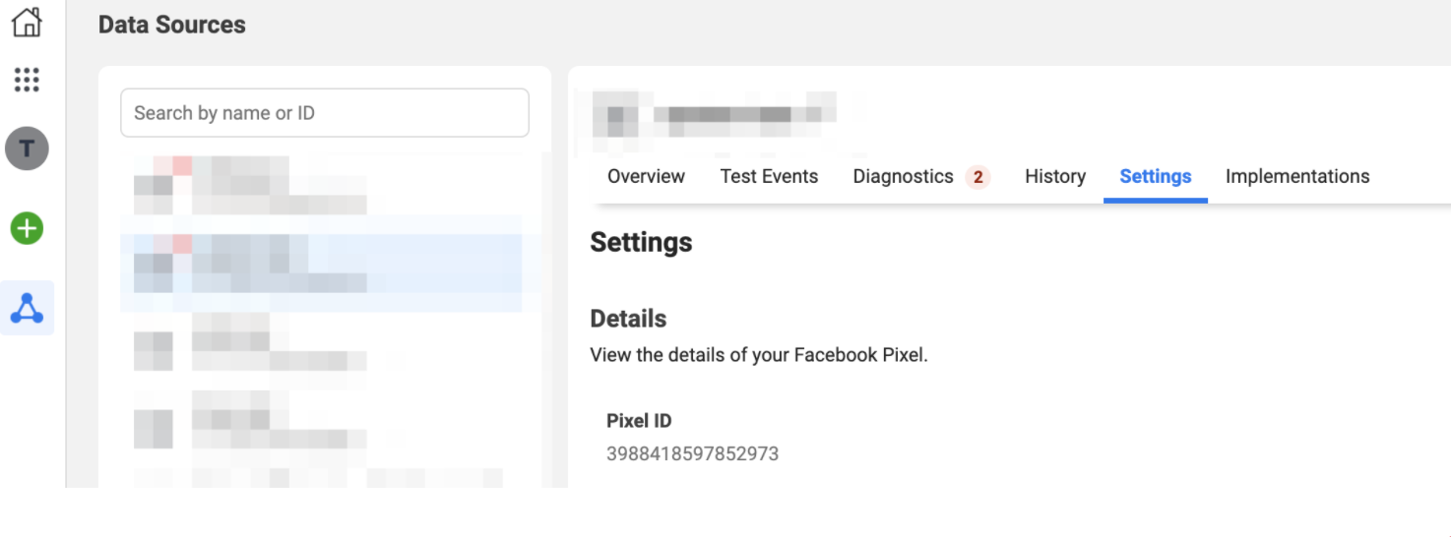Open the Data Sources triangle icon

(27, 308)
